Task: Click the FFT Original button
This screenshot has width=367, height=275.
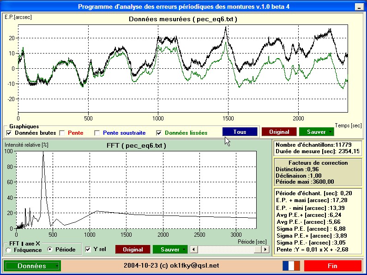Action: click(132, 250)
